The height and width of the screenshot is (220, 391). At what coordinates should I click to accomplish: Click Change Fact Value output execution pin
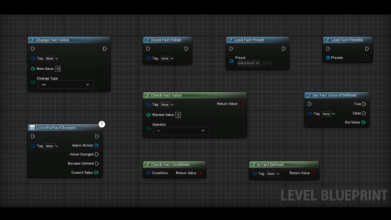(x=105, y=49)
